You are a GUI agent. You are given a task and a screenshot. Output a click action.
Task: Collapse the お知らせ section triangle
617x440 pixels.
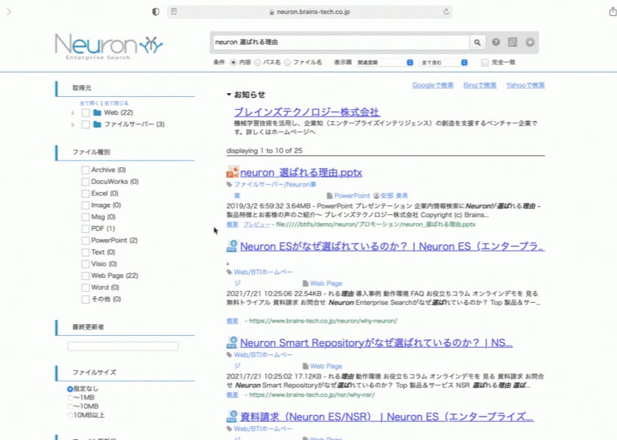(x=229, y=95)
